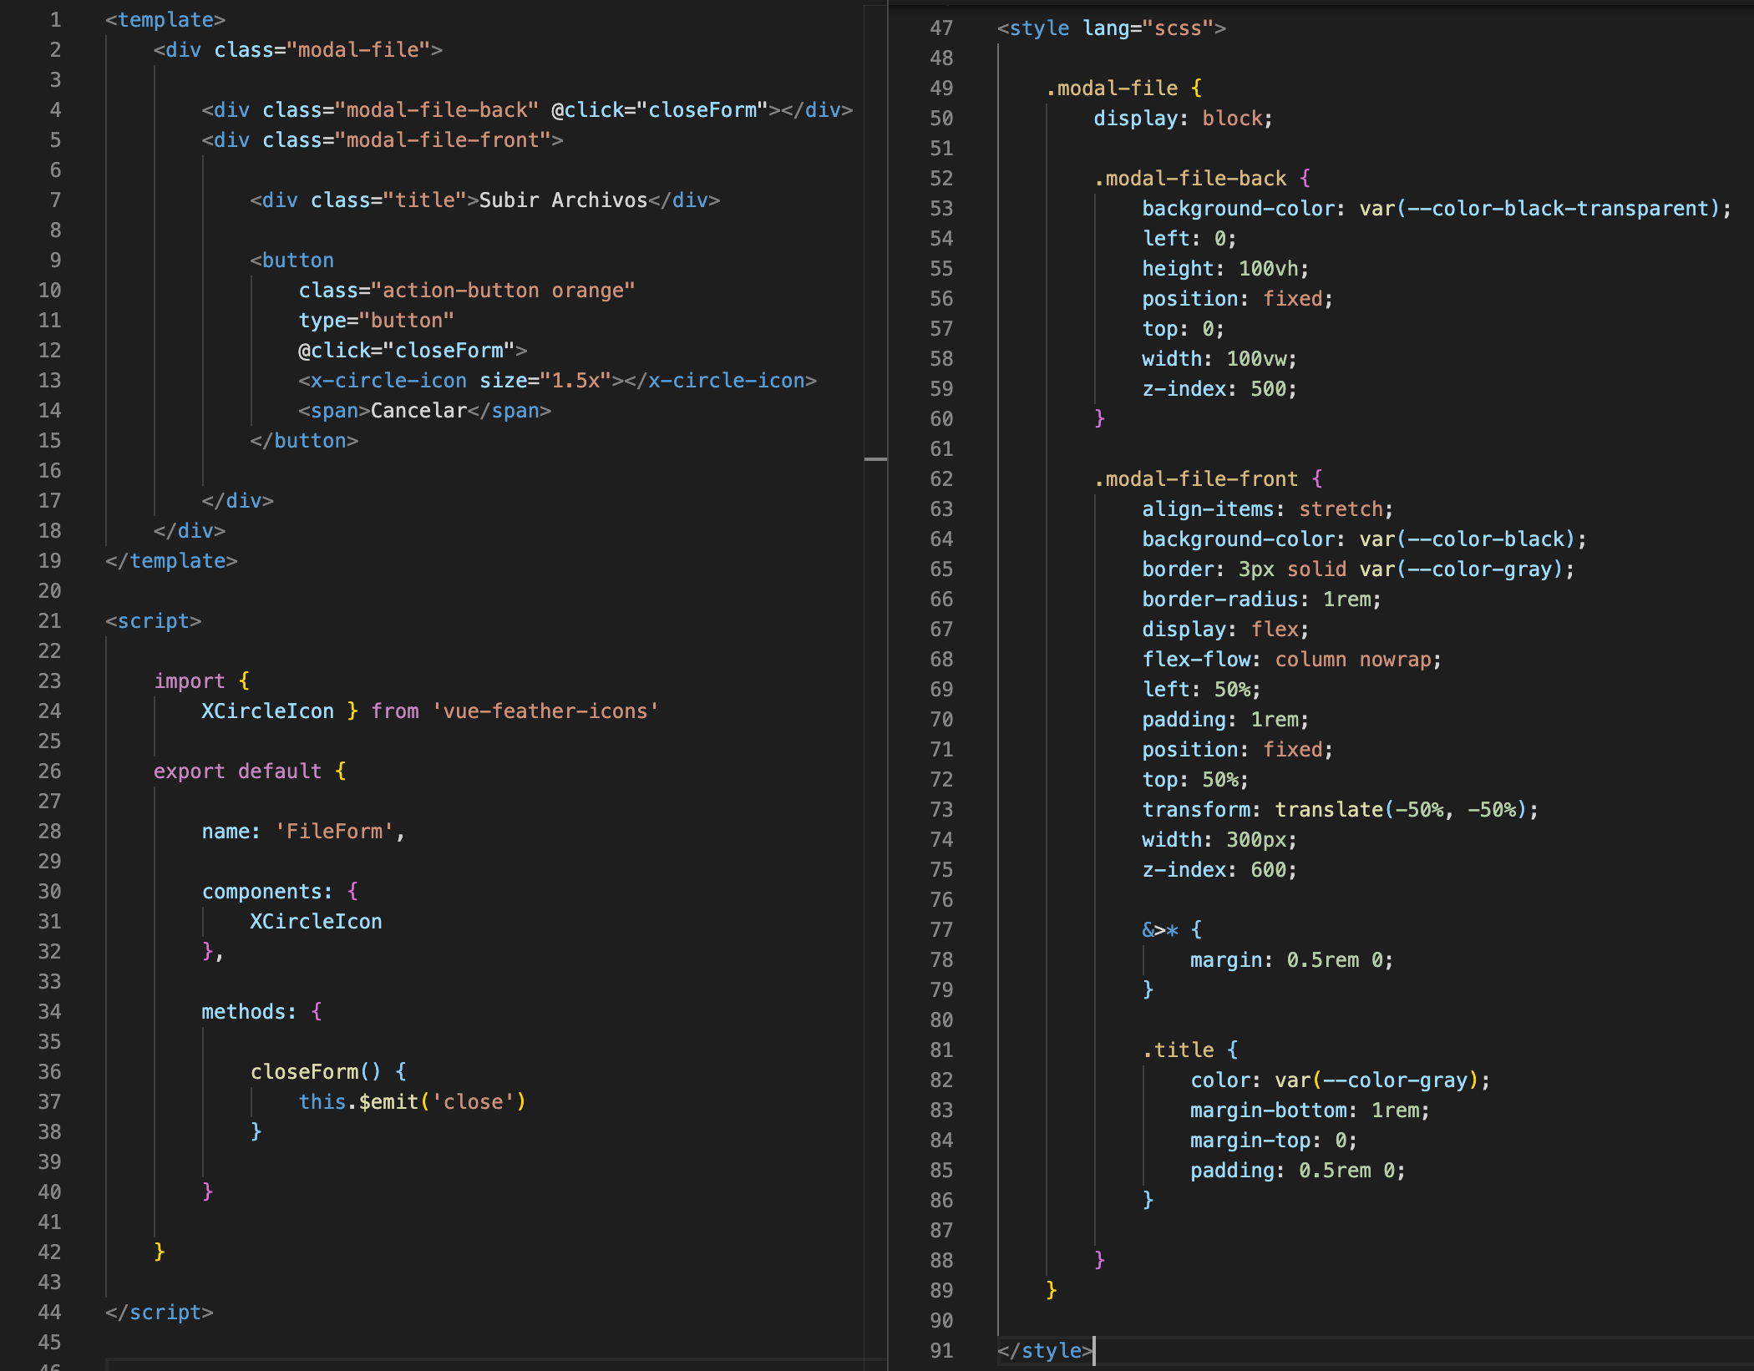Viewport: 1754px width, 1371px height.
Task: Click the x-circle-icon size="1.5x" attribute
Action: (x=545, y=381)
